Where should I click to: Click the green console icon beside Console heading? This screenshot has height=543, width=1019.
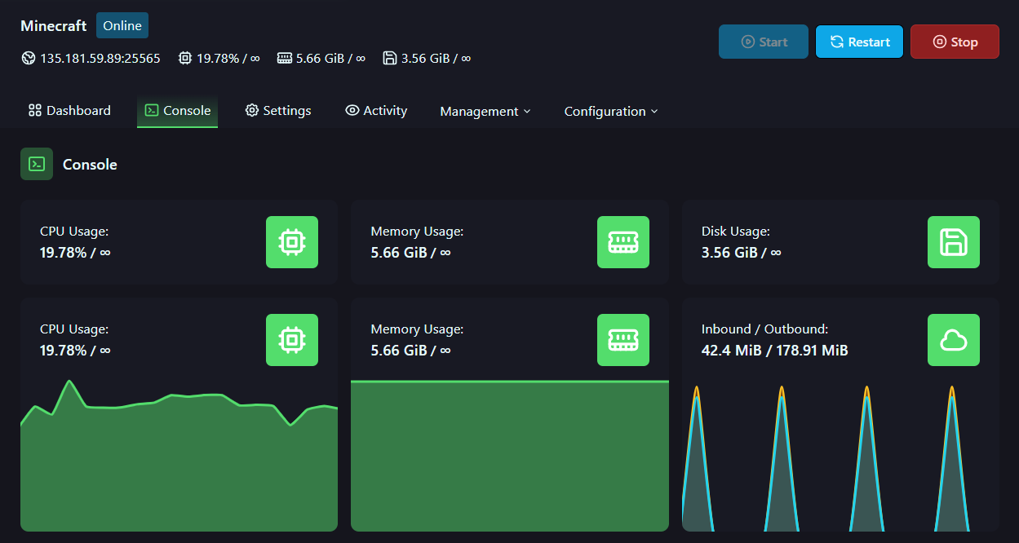click(37, 164)
